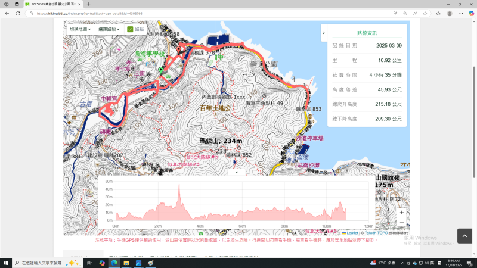Viewport: 477px width, 268px height.
Task: Open the 切換地圖 map switch dropdown
Action: tap(80, 29)
